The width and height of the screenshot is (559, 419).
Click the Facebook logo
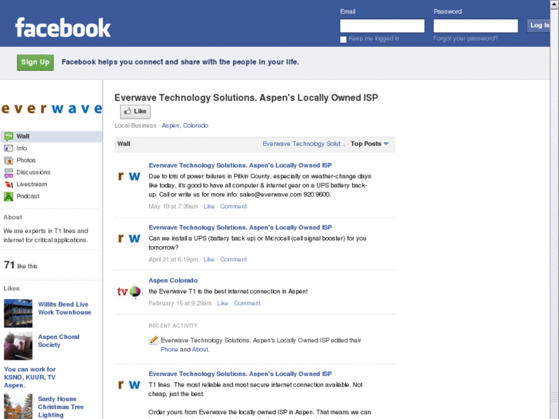[63, 28]
